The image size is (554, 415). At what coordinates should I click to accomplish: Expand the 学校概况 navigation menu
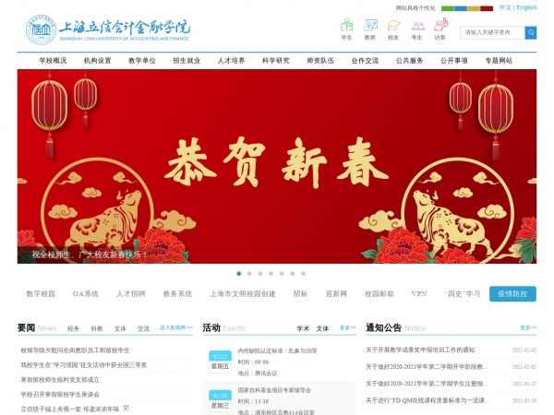pos(53,60)
